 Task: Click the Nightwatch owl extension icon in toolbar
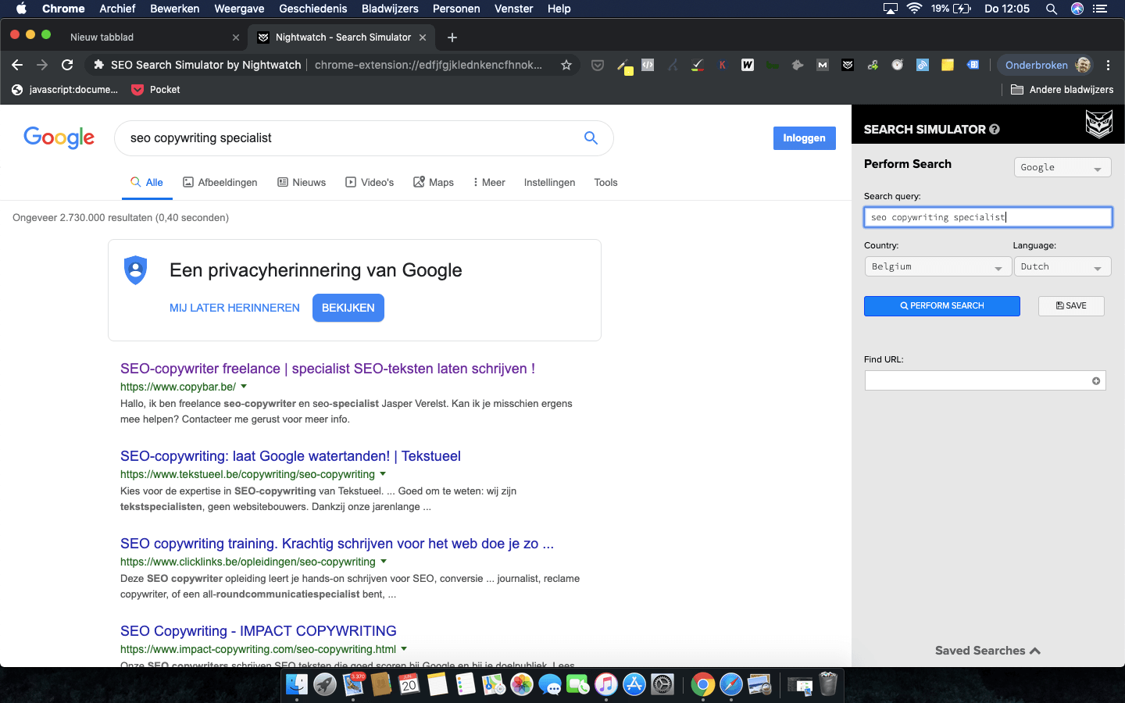[848, 65]
